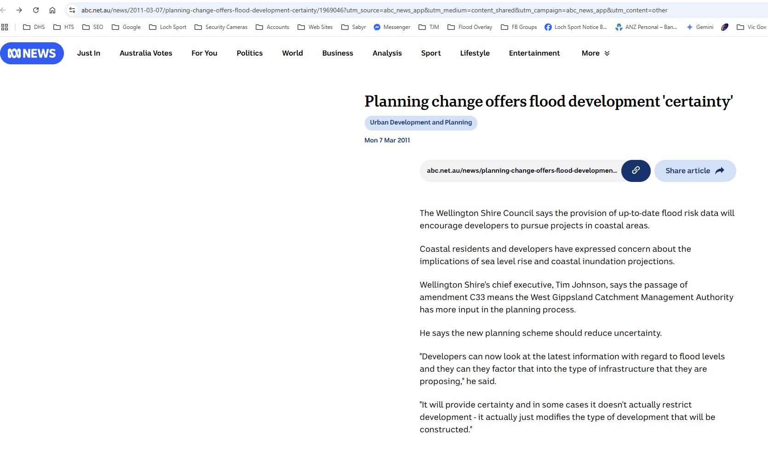Click the ABC News logo
Image resolution: width=768 pixels, height=453 pixels.
point(32,53)
